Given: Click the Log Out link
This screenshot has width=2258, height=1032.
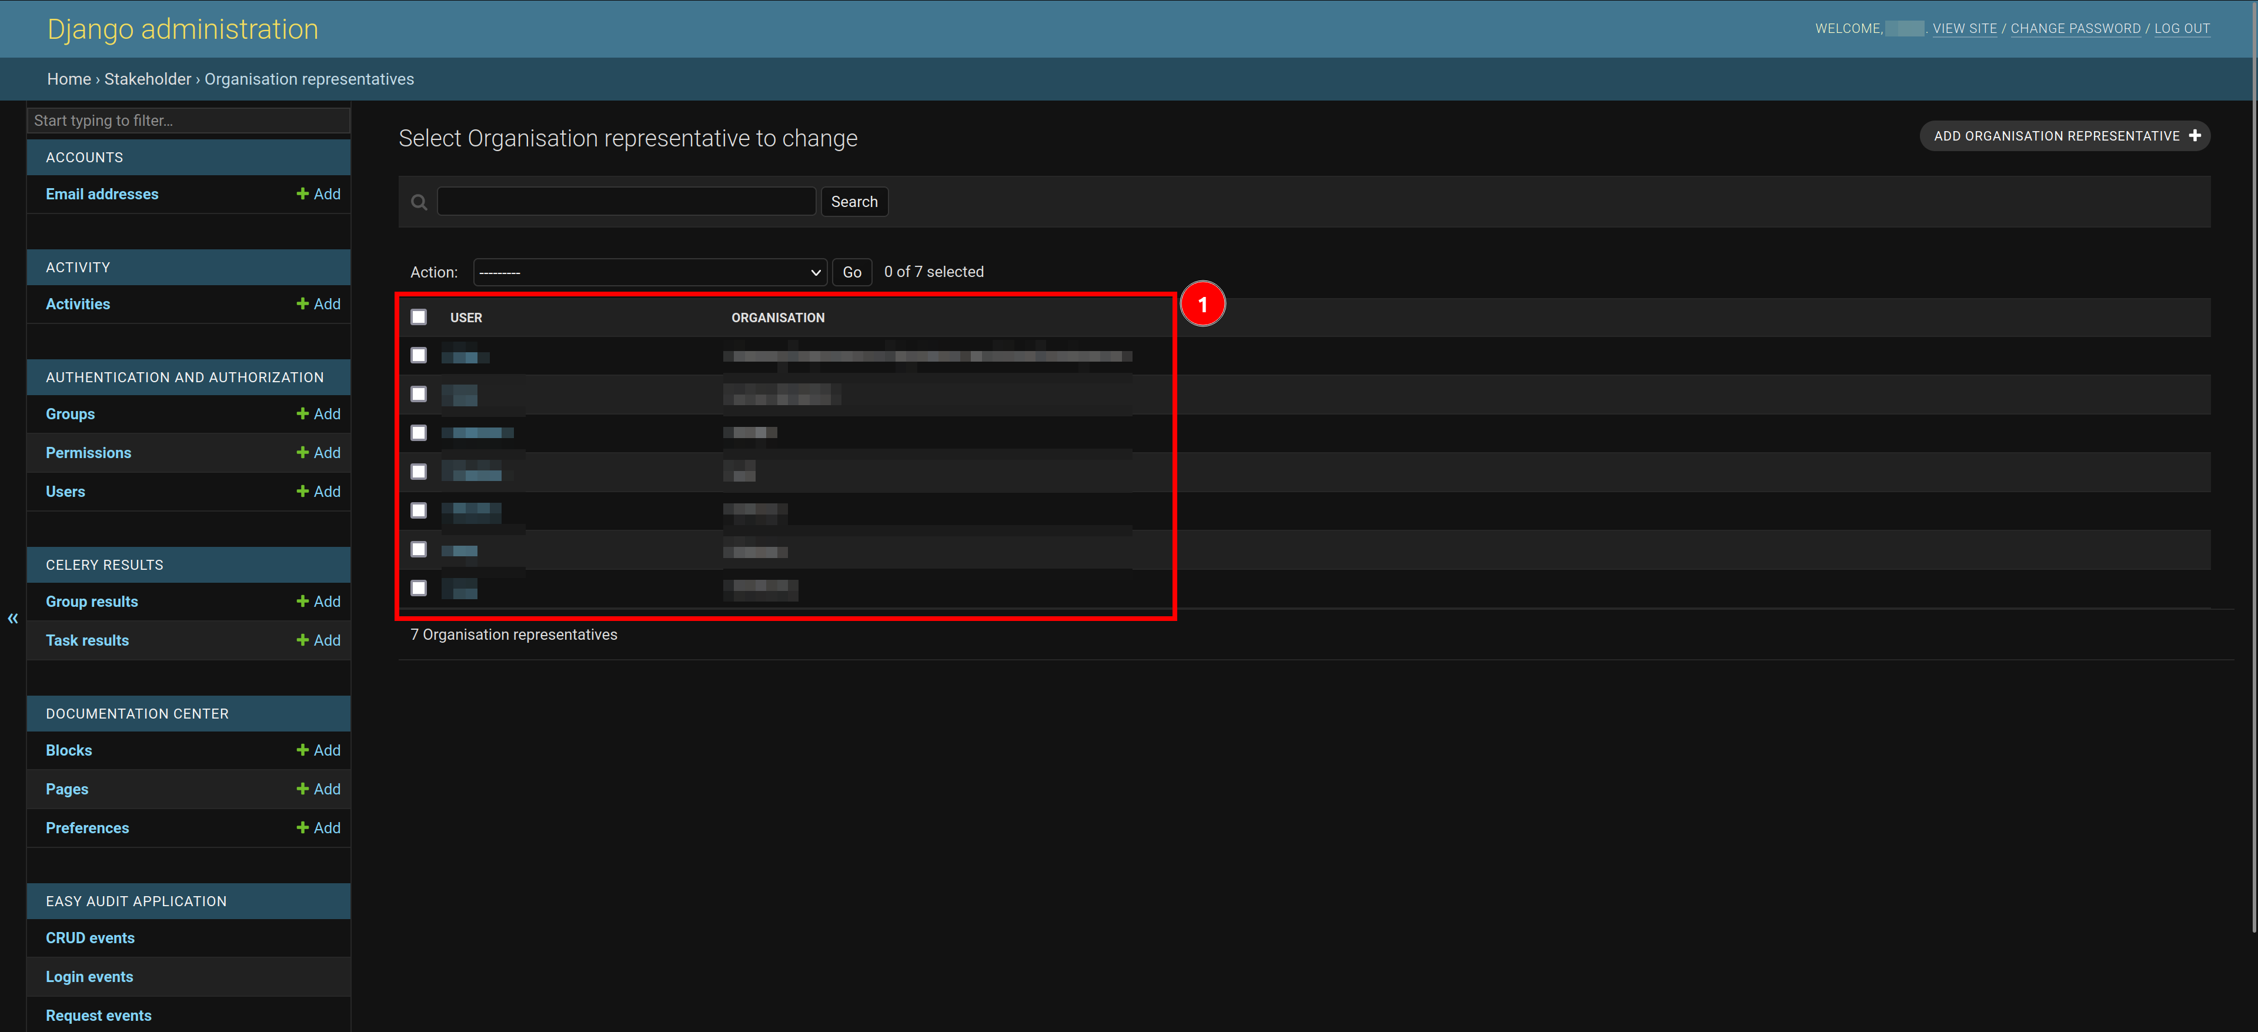Looking at the screenshot, I should coord(2182,29).
